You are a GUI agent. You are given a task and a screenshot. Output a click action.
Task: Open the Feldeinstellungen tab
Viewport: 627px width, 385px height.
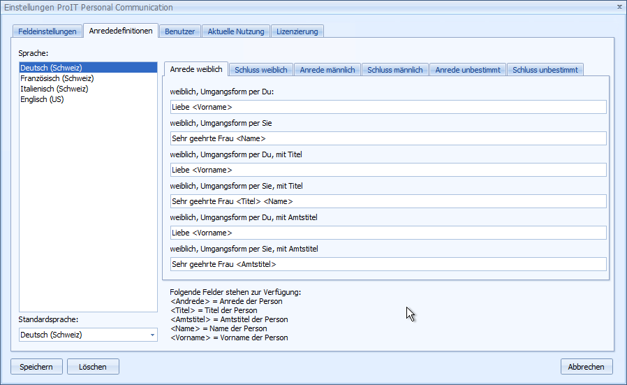(47, 31)
